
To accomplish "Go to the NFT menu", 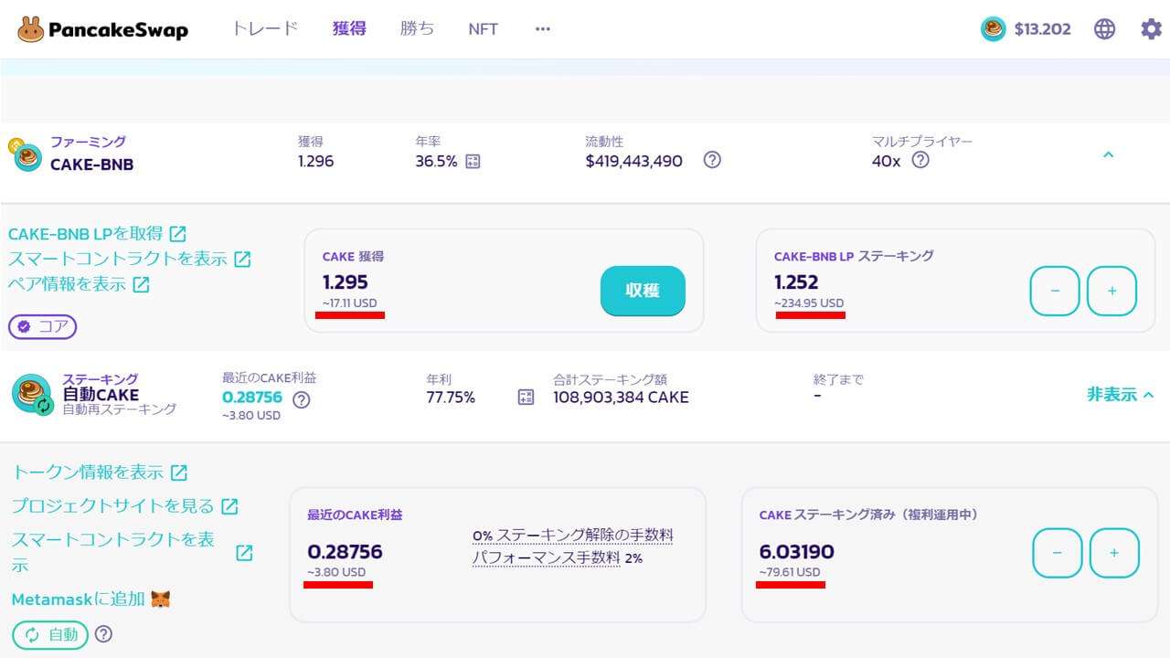I will (x=483, y=29).
